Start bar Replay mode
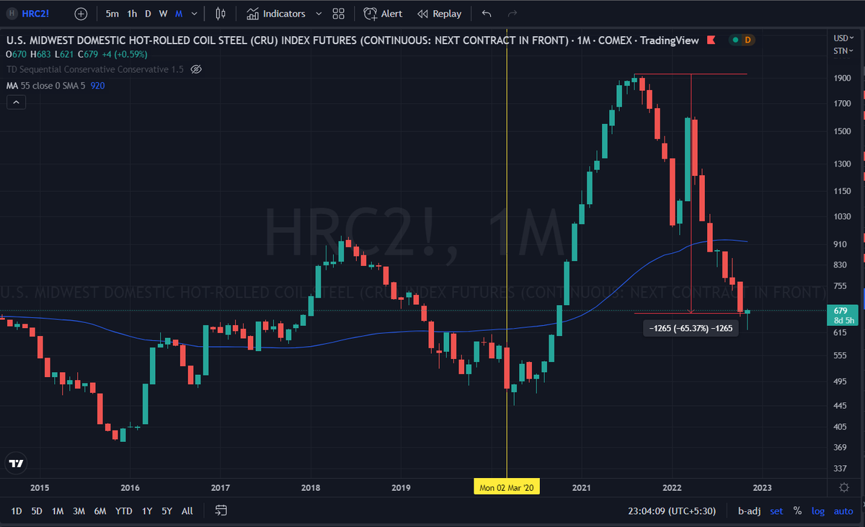Screen dimensions: 865x527 439,14
